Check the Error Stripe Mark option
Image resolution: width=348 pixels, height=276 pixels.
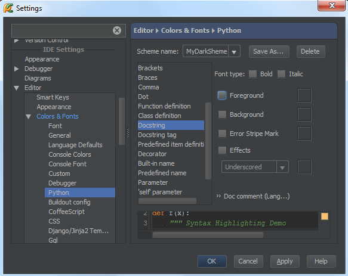pos(222,134)
